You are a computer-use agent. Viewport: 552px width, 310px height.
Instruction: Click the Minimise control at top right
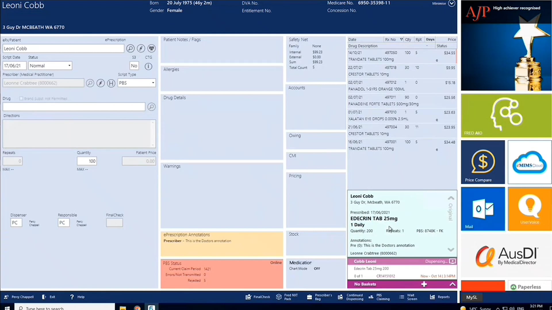451,4
